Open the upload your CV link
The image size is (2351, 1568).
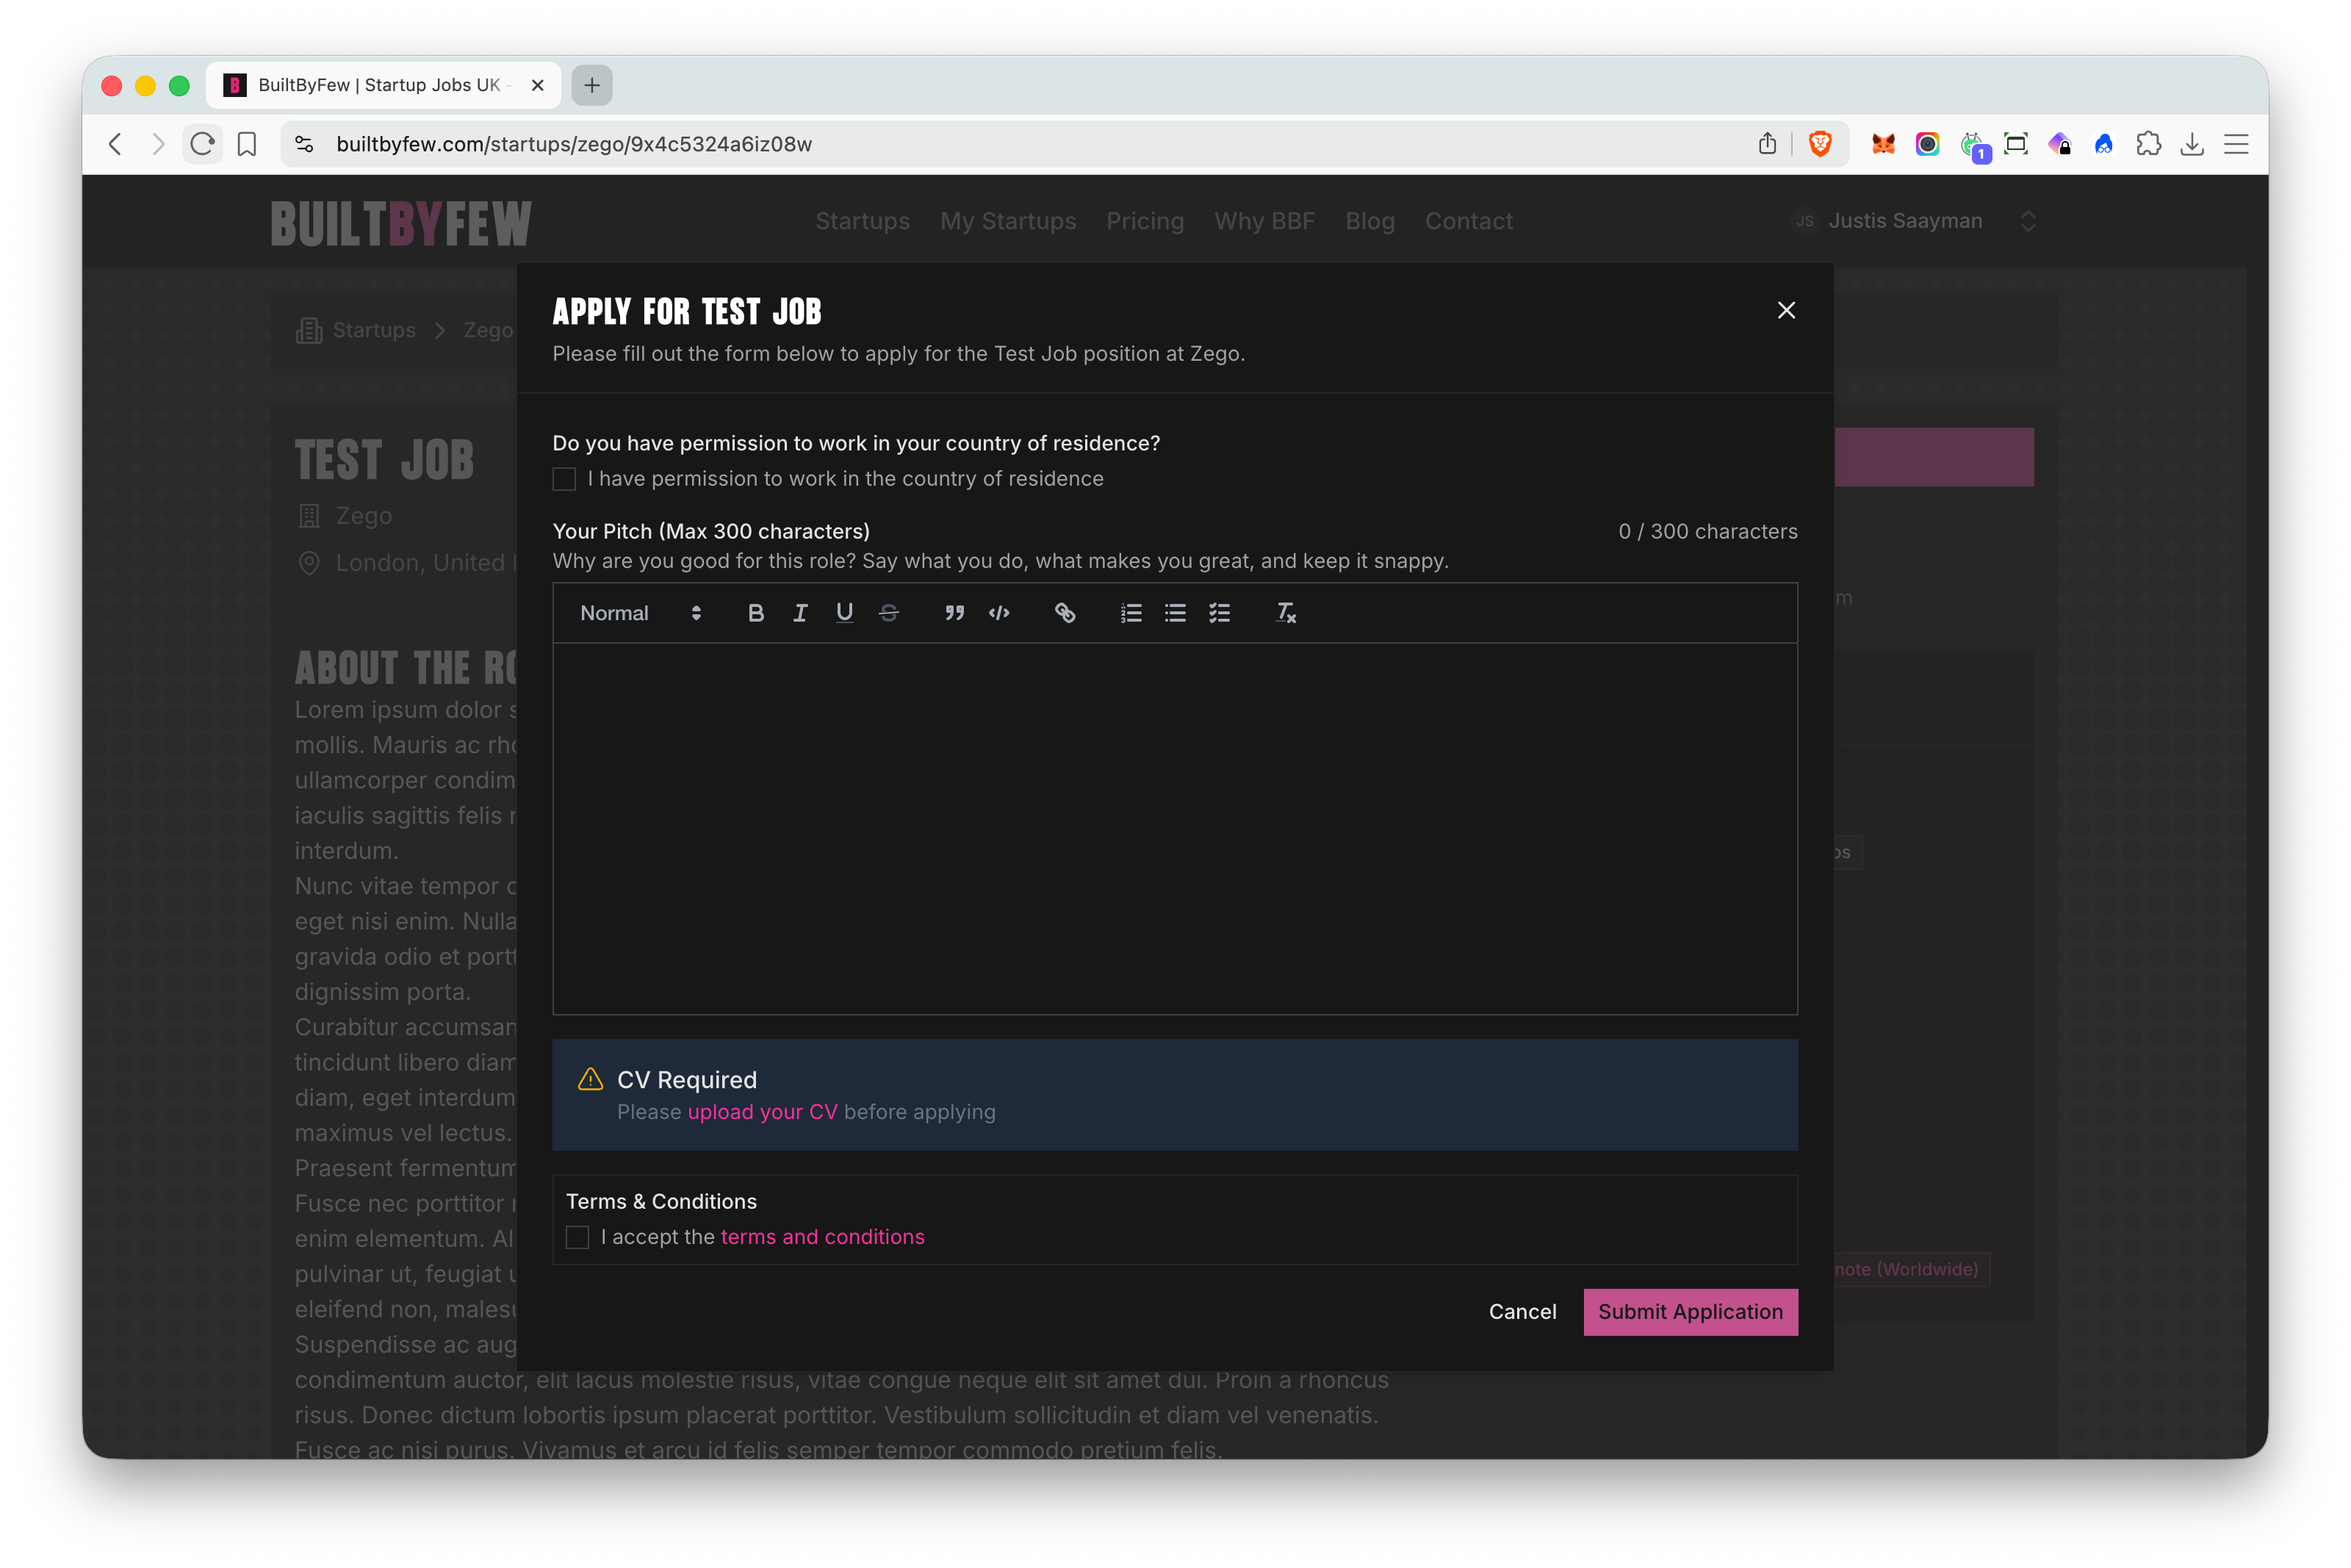tap(763, 1112)
